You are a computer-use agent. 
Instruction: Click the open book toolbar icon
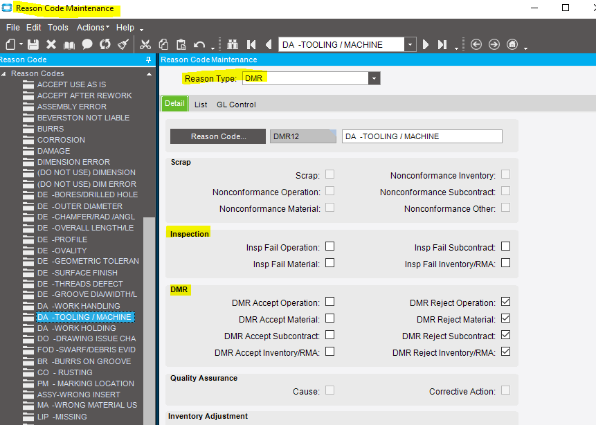pos(69,45)
